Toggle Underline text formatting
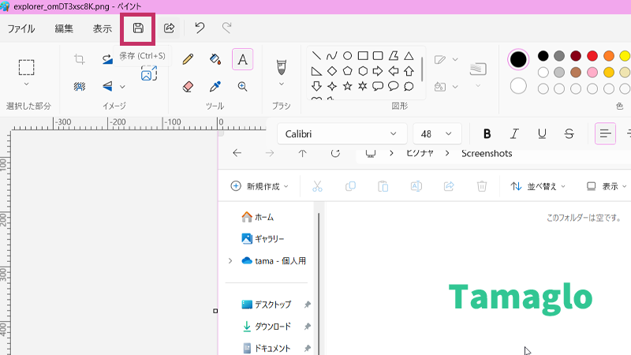 (542, 133)
